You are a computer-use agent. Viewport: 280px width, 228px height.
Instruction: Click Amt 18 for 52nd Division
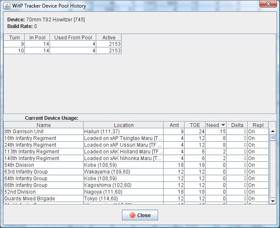[x=174, y=192]
